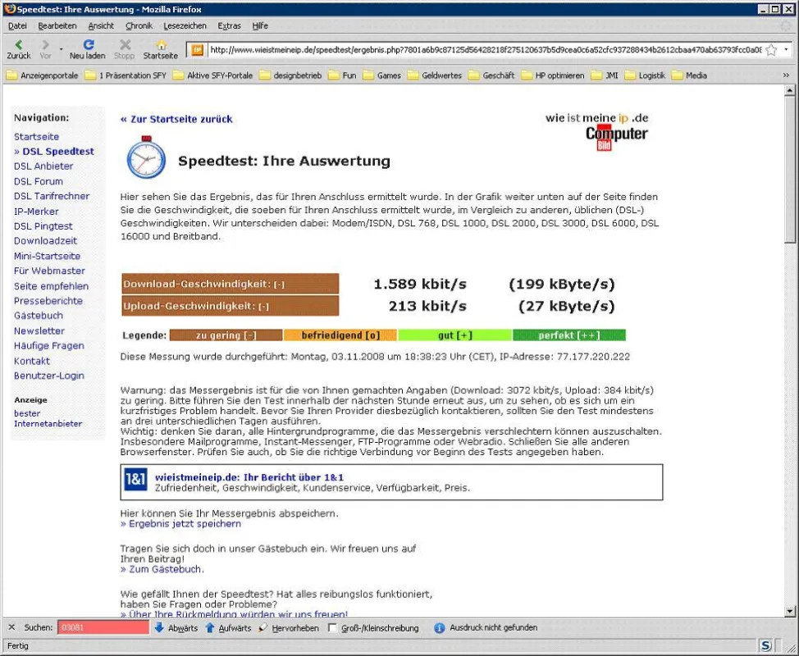The height and width of the screenshot is (656, 799).
Task: Open the Logistik bookmark folder
Action: (646, 75)
